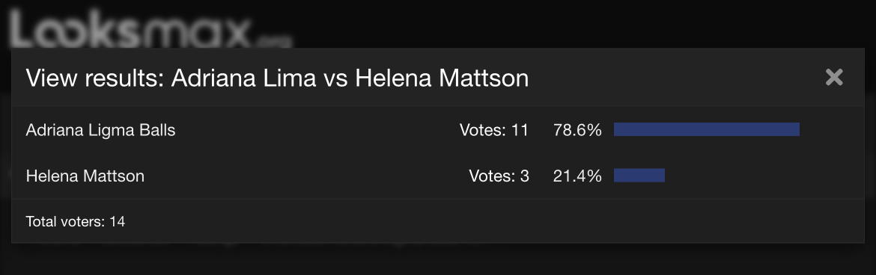
Task: Click the number 14 in total voters
Action: pyautogui.click(x=118, y=222)
